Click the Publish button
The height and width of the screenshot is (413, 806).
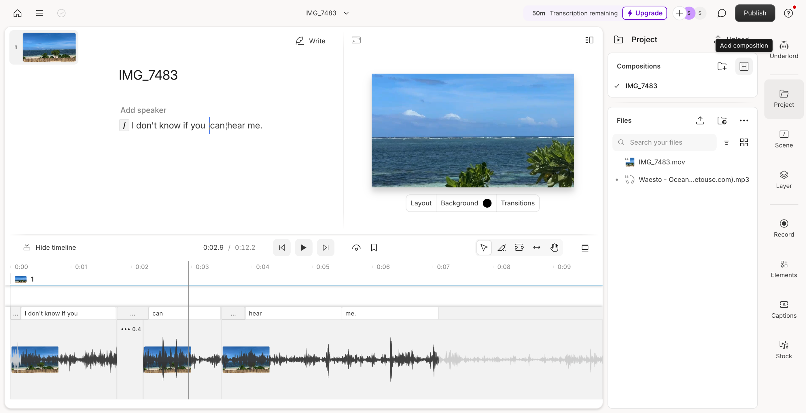coord(755,13)
